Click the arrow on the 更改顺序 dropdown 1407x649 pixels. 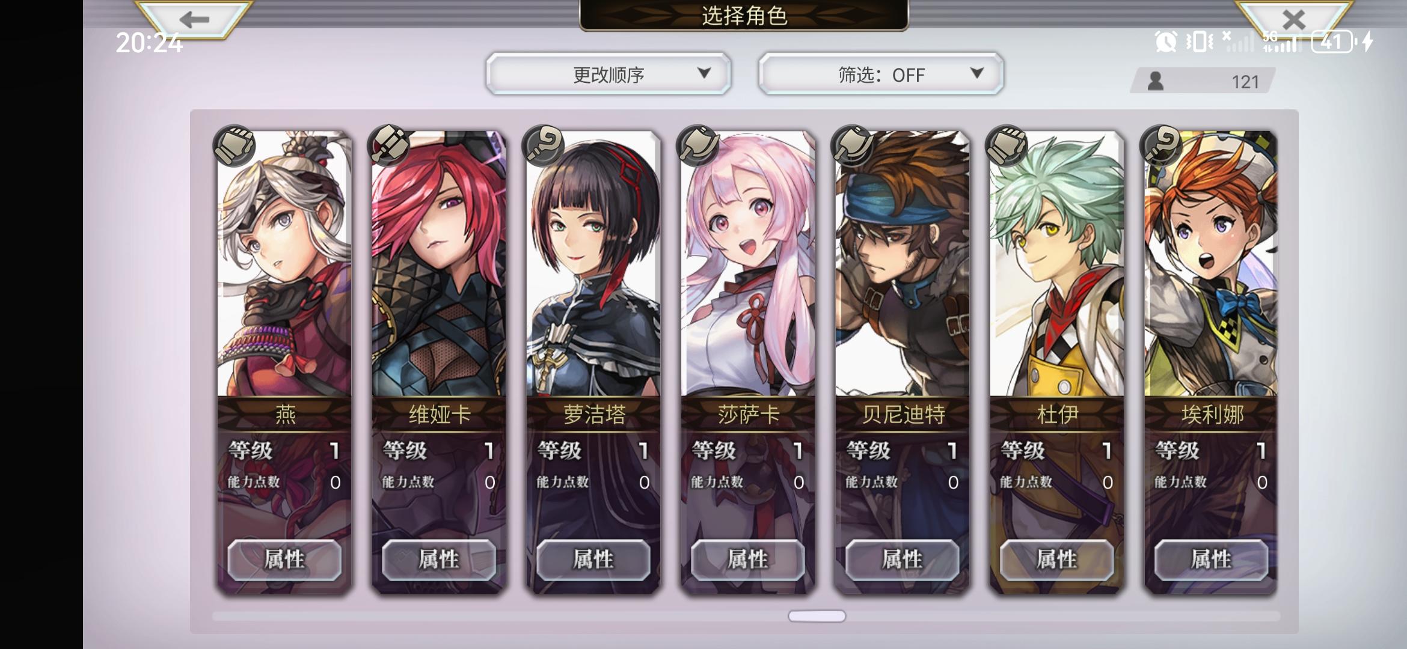pos(704,73)
